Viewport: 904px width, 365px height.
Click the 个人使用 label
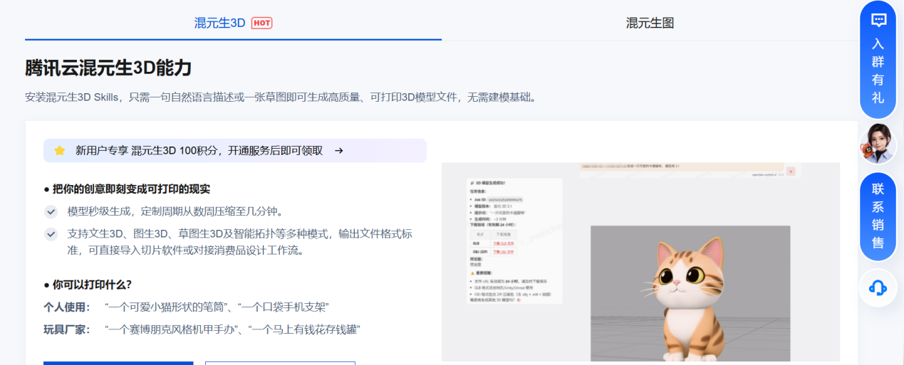[x=67, y=307]
